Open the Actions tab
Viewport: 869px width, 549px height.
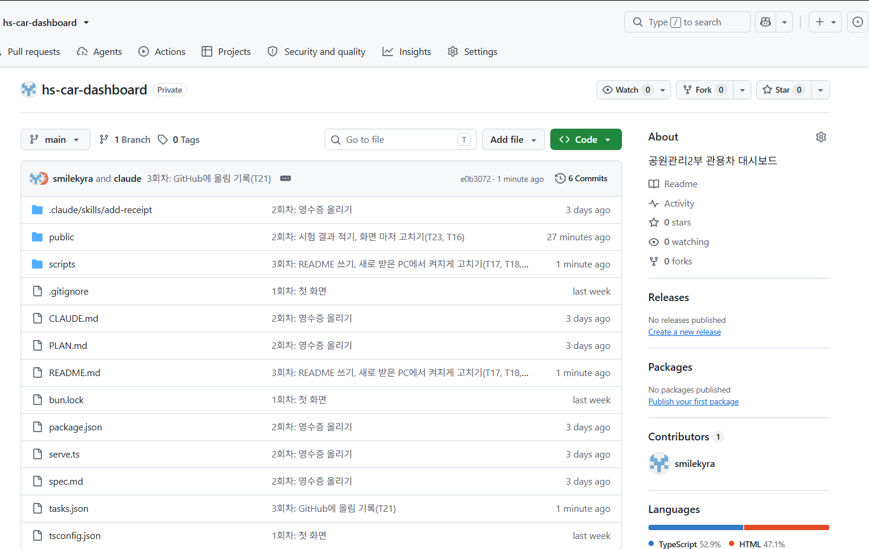click(162, 51)
